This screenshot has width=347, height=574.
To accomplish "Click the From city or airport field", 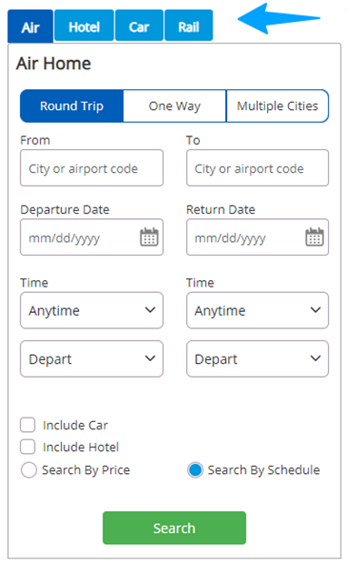I will pos(92,167).
